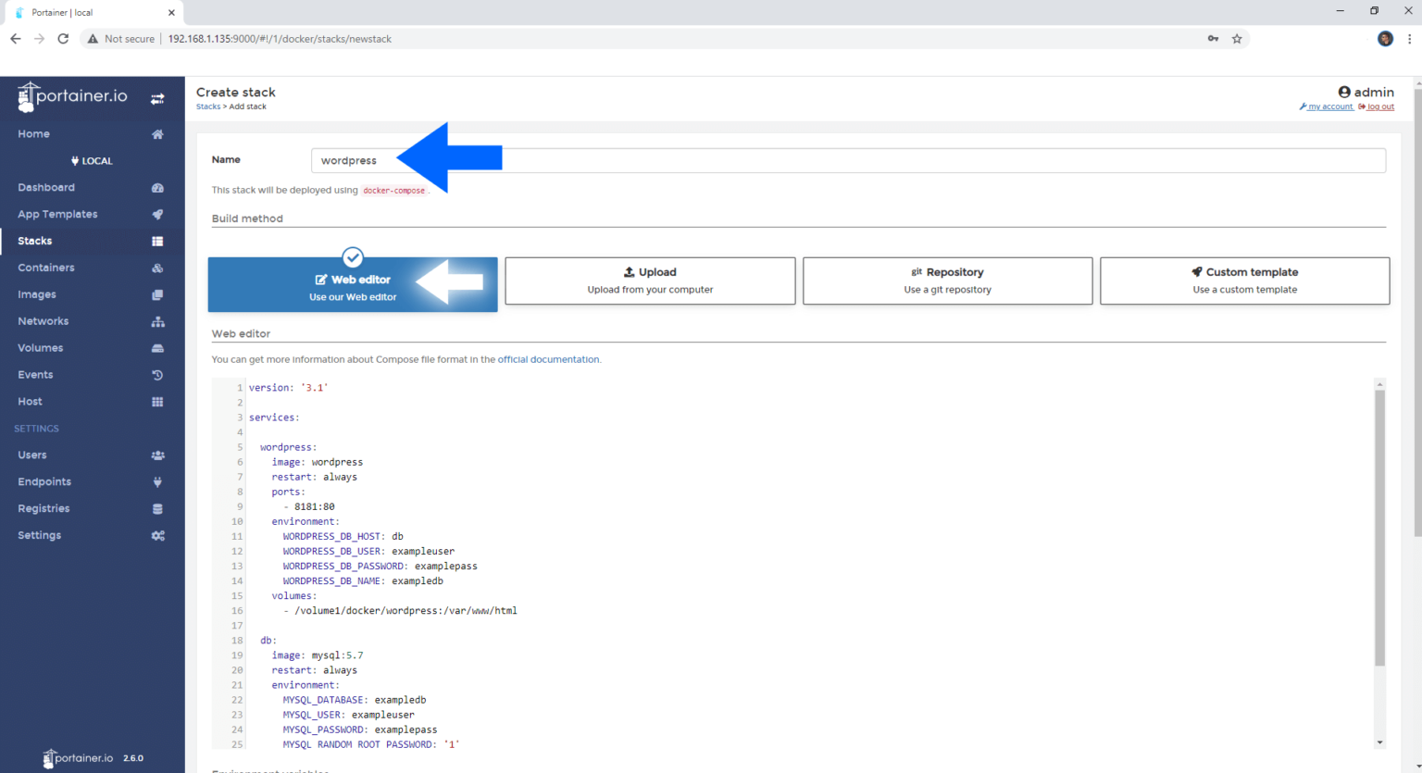
Task: Click the Networks sitemap icon
Action: click(x=157, y=322)
